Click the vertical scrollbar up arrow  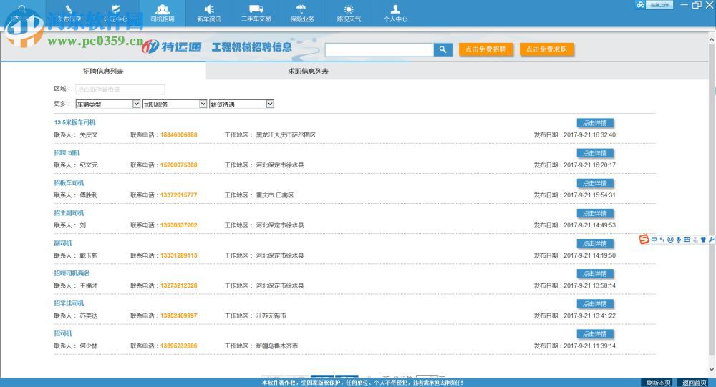pos(712,40)
